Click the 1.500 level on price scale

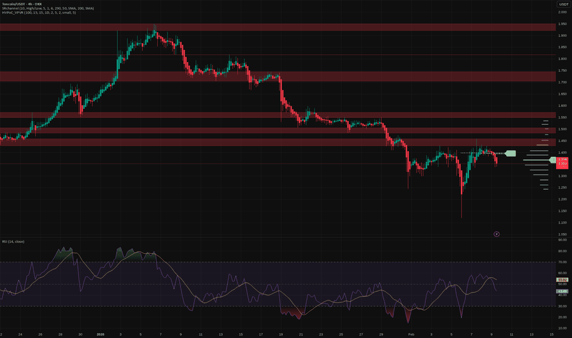click(x=562, y=130)
